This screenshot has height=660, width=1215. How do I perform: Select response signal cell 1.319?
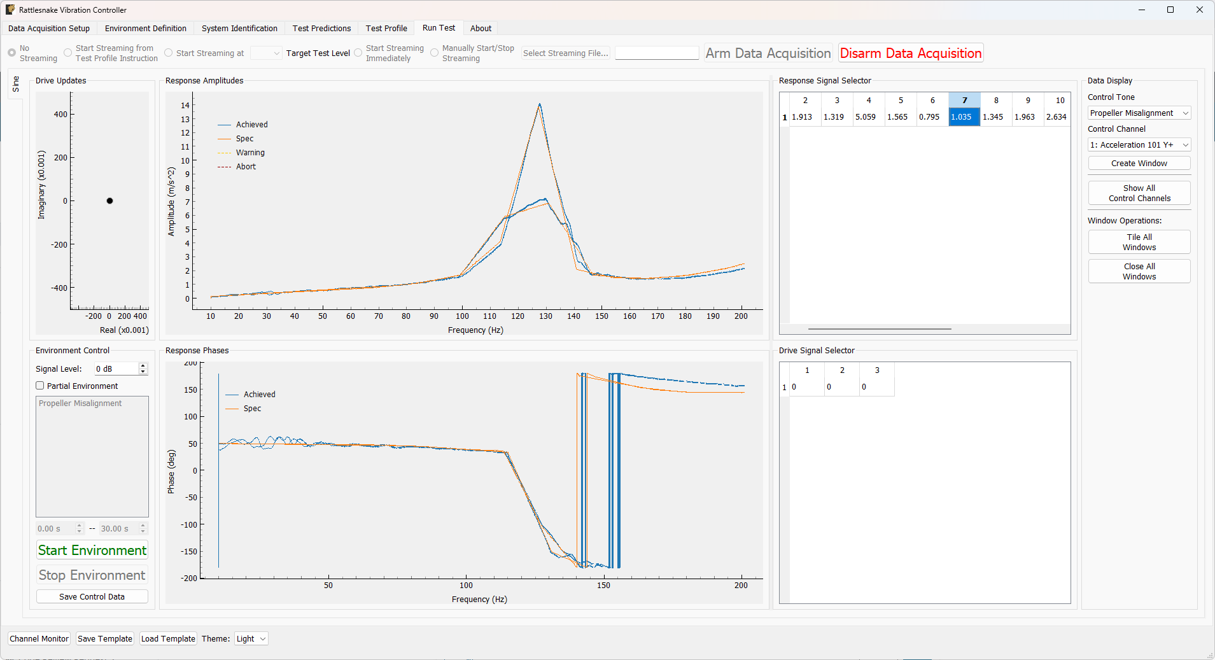coord(837,117)
